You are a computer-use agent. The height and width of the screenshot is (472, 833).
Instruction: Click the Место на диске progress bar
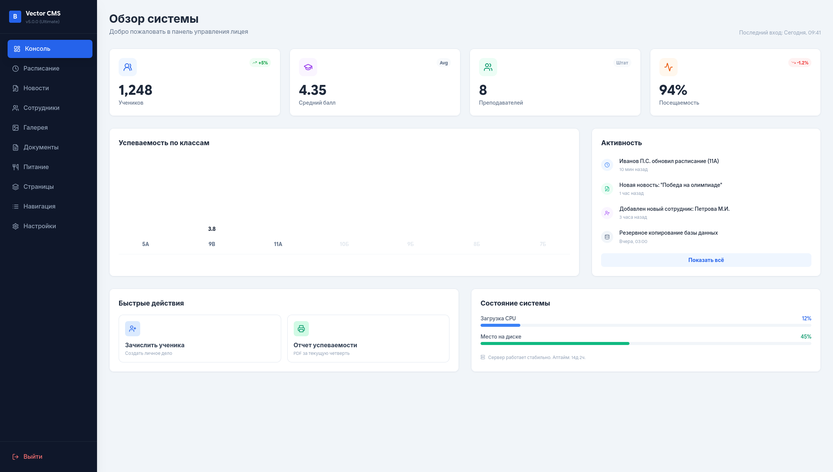tap(645, 343)
